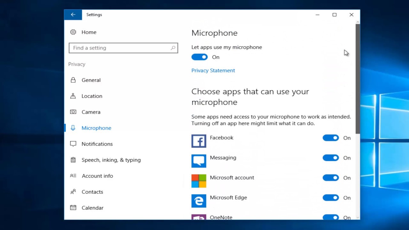Image resolution: width=409 pixels, height=230 pixels.
Task: Click the Microsoft account logo icon
Action: pos(199,181)
